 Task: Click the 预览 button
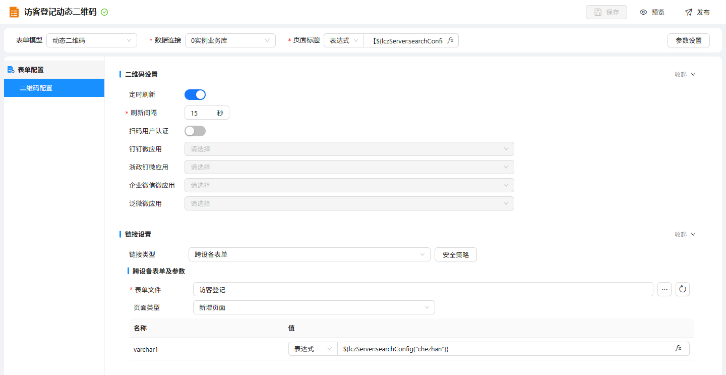tap(652, 12)
